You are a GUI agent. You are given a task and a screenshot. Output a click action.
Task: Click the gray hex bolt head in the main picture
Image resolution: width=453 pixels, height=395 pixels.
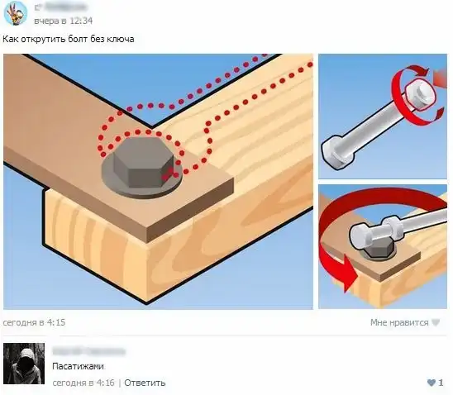click(142, 163)
